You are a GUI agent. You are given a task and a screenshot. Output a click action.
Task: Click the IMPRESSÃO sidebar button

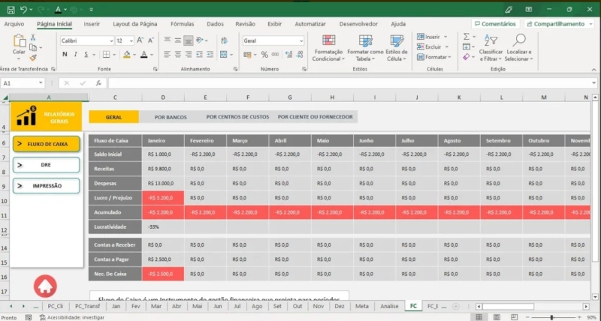pyautogui.click(x=46, y=185)
